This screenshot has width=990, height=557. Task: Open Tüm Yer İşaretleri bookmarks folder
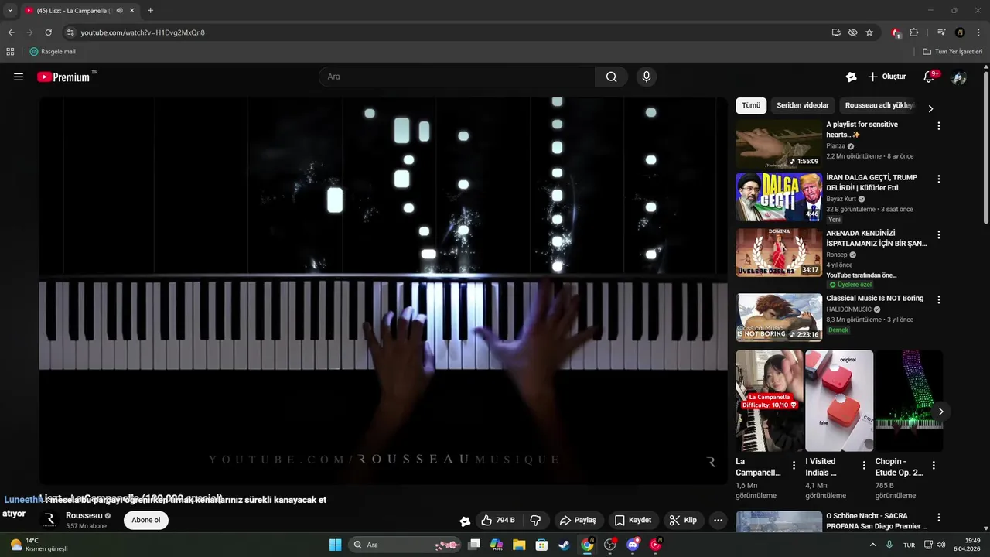pos(952,52)
